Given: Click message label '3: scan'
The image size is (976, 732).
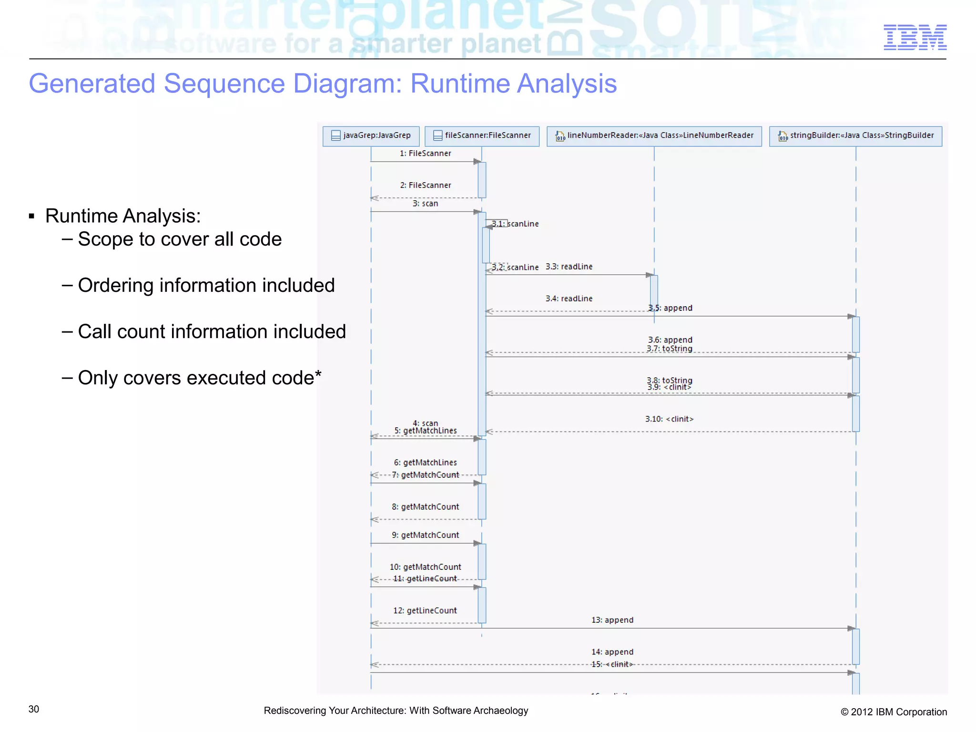Looking at the screenshot, I should [x=425, y=203].
